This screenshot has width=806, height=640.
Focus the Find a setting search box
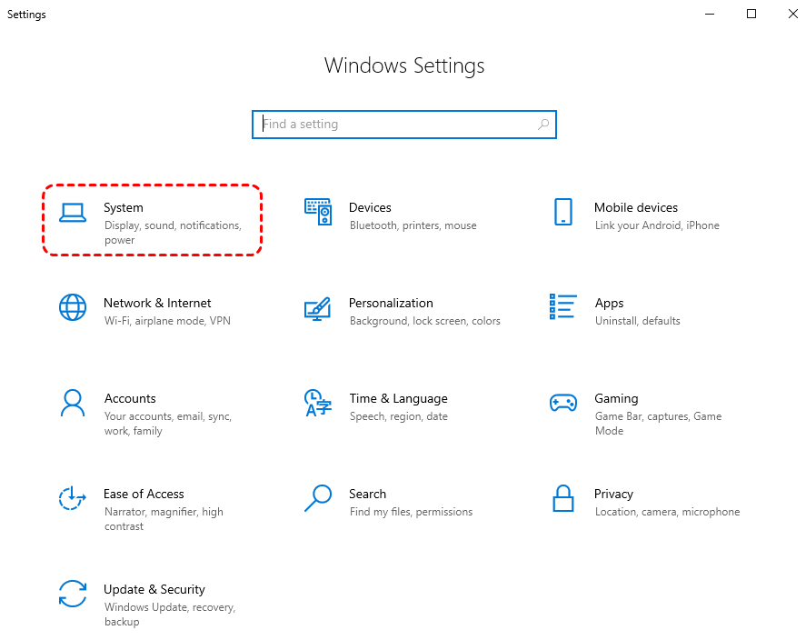[404, 125]
